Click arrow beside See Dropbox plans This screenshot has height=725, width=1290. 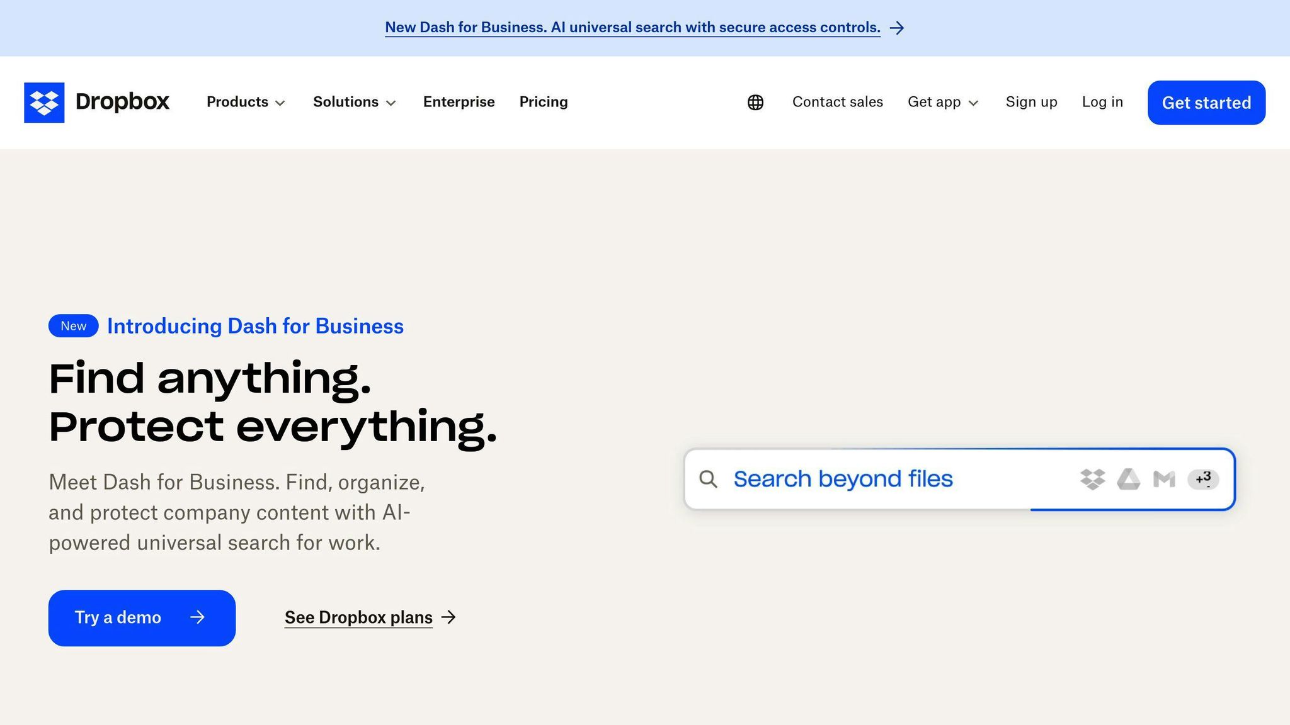click(x=448, y=617)
